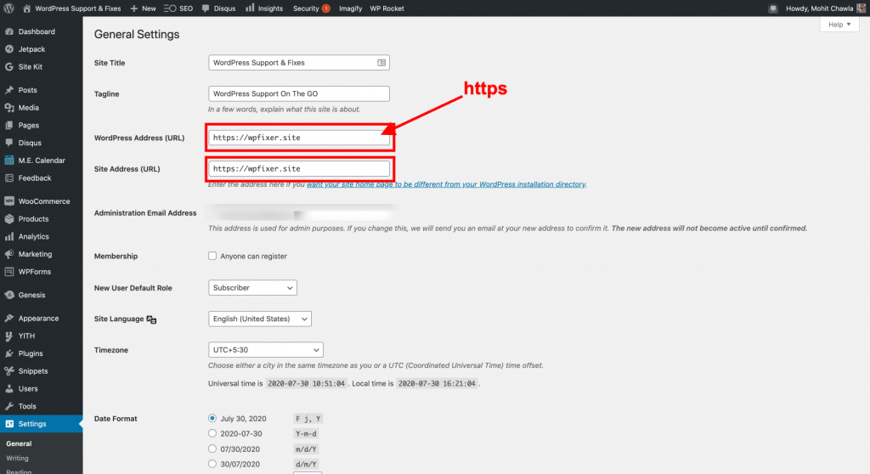
Task: Click the Appearance brush icon
Action: coord(9,319)
